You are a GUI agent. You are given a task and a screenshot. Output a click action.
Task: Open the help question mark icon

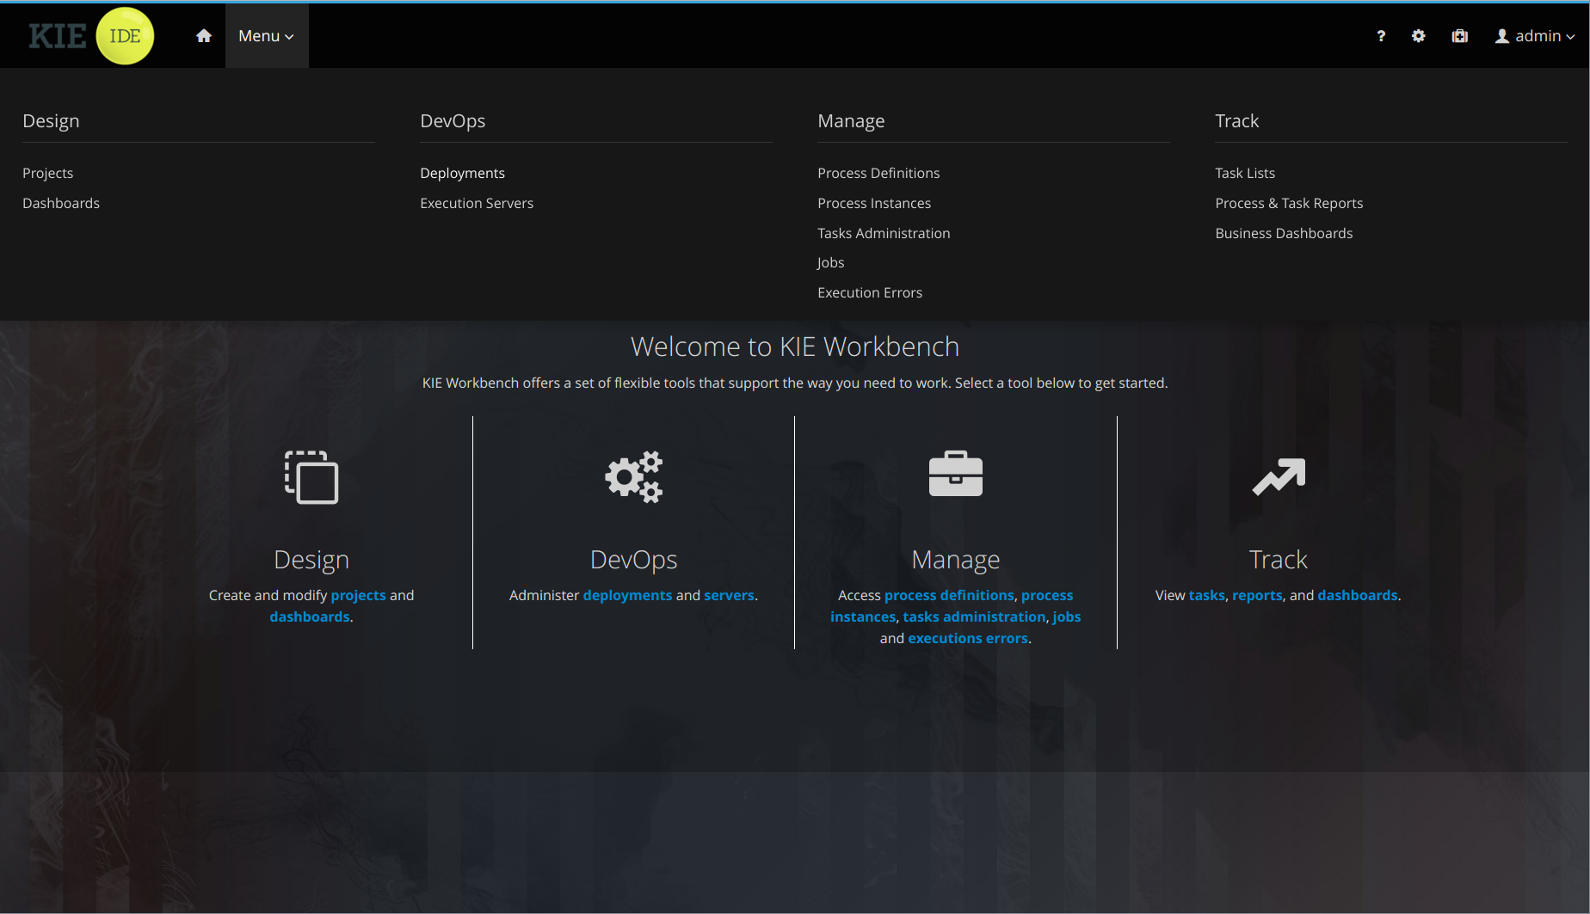click(1381, 36)
